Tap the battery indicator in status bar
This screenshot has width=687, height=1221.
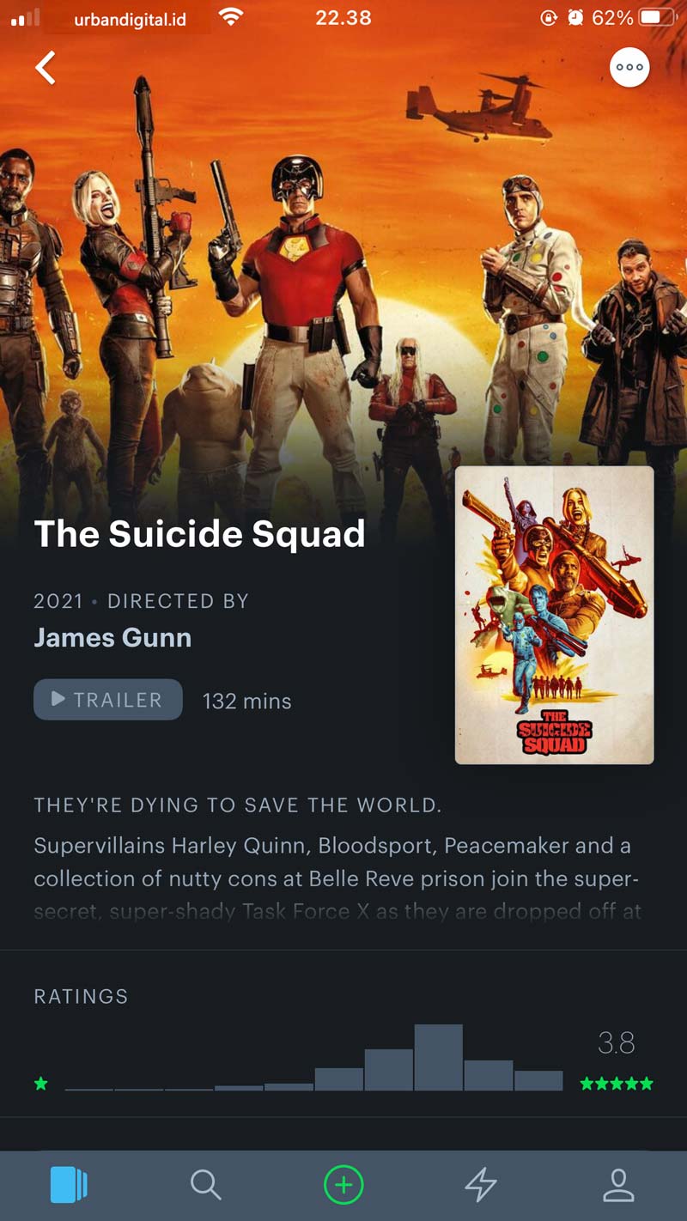point(659,18)
